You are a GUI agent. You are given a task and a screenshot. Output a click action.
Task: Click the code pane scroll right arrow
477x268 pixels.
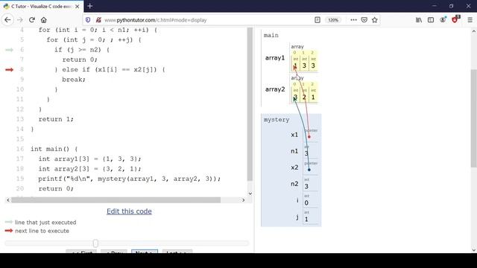coord(243,200)
